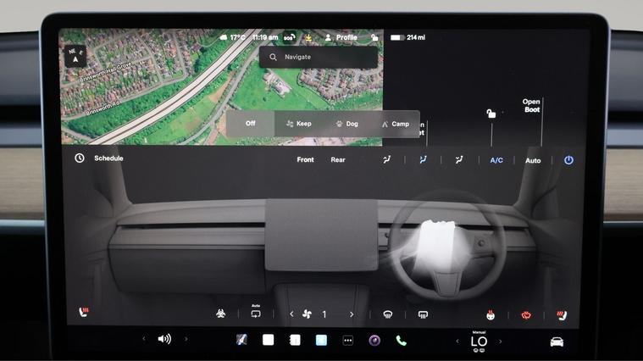Open the driver Profile menu
The image size is (643, 361).
(x=341, y=37)
